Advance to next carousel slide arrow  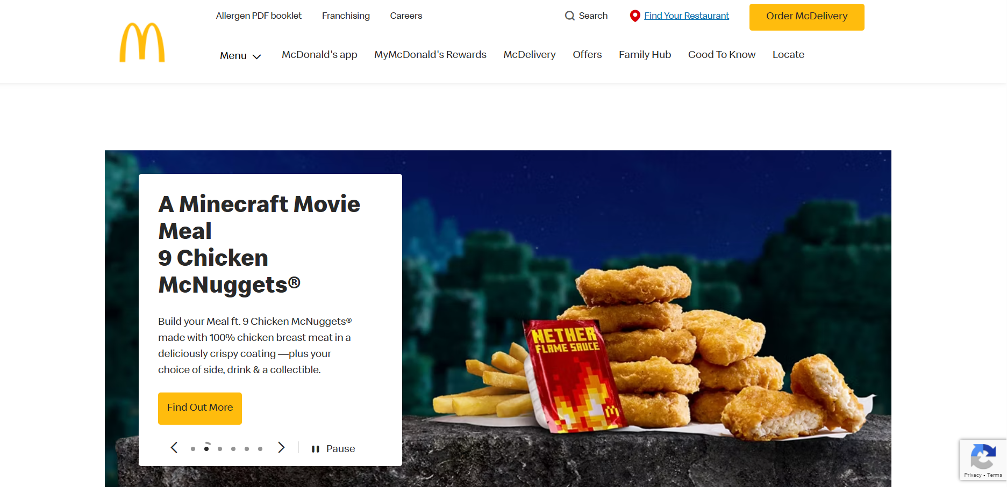[x=281, y=448]
